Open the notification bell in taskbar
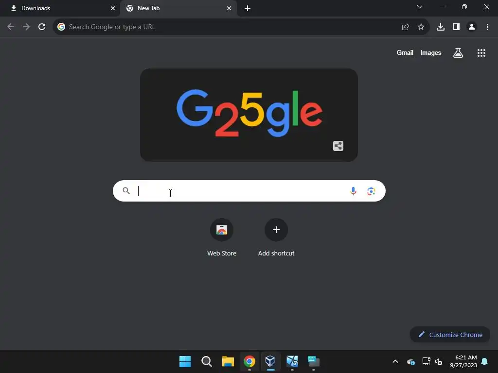 (x=485, y=361)
